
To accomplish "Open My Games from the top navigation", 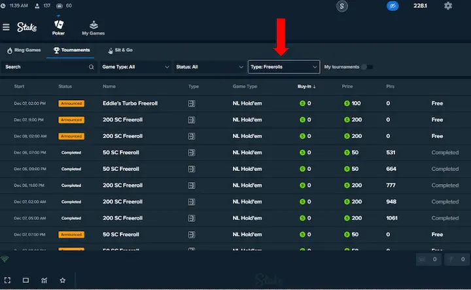I will [93, 27].
